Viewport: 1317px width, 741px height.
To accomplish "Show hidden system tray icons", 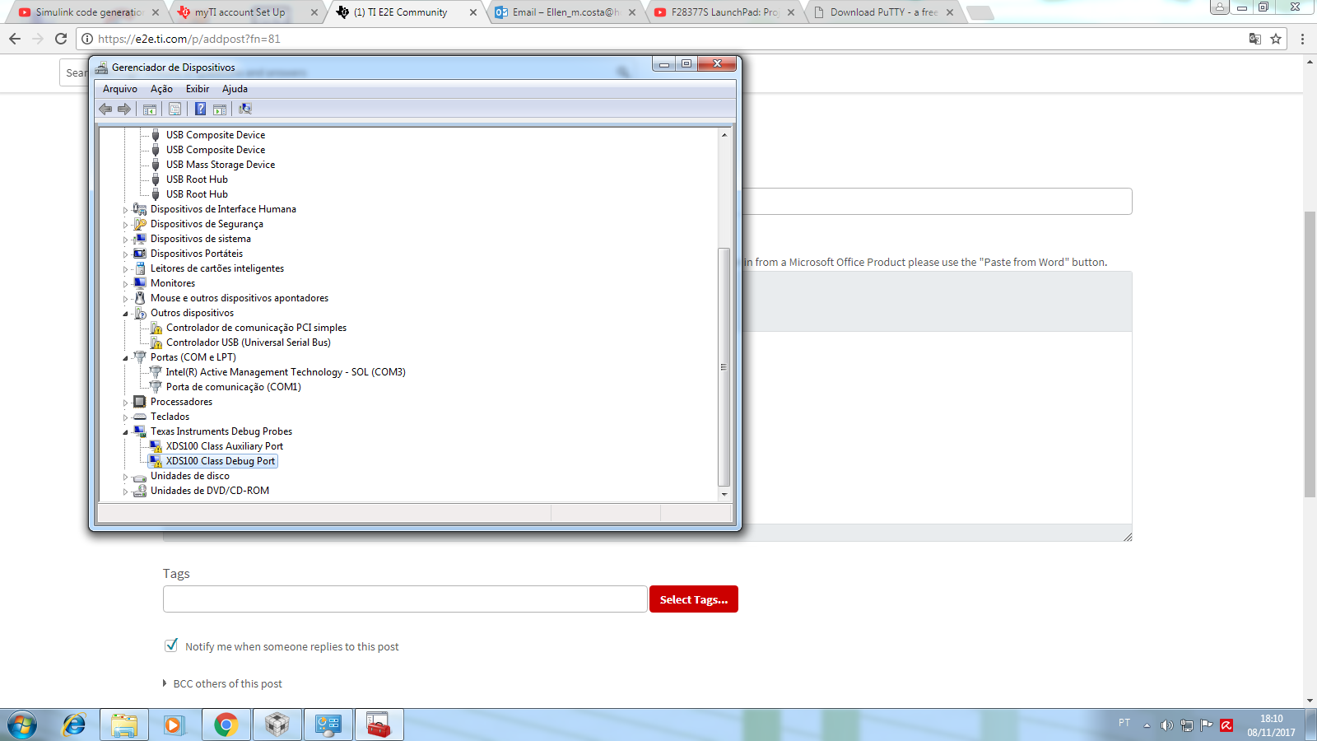I will point(1147,725).
